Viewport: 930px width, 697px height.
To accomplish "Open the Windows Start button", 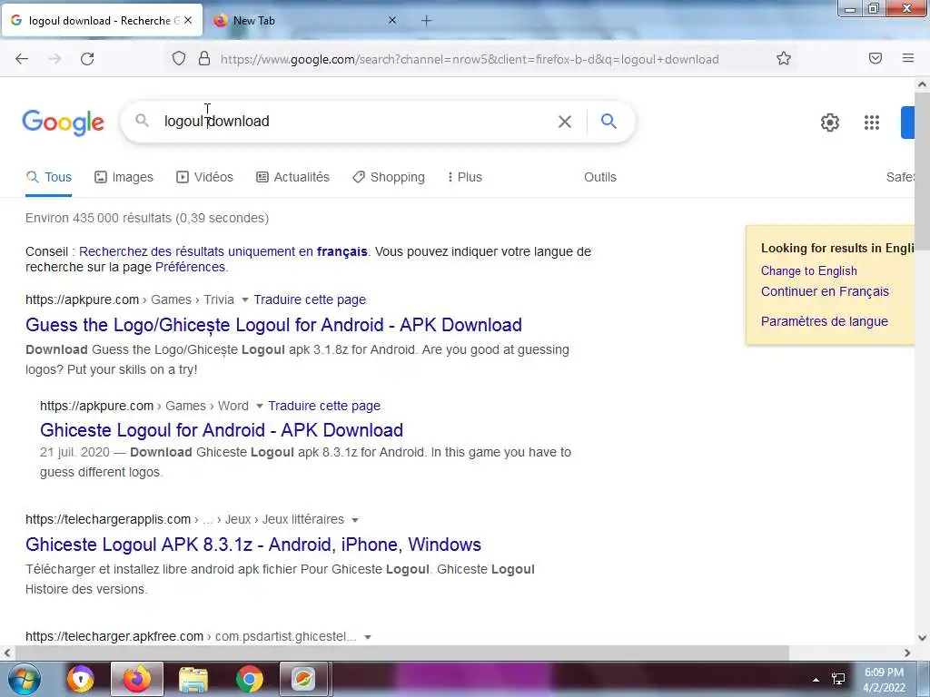I will pos(25,679).
